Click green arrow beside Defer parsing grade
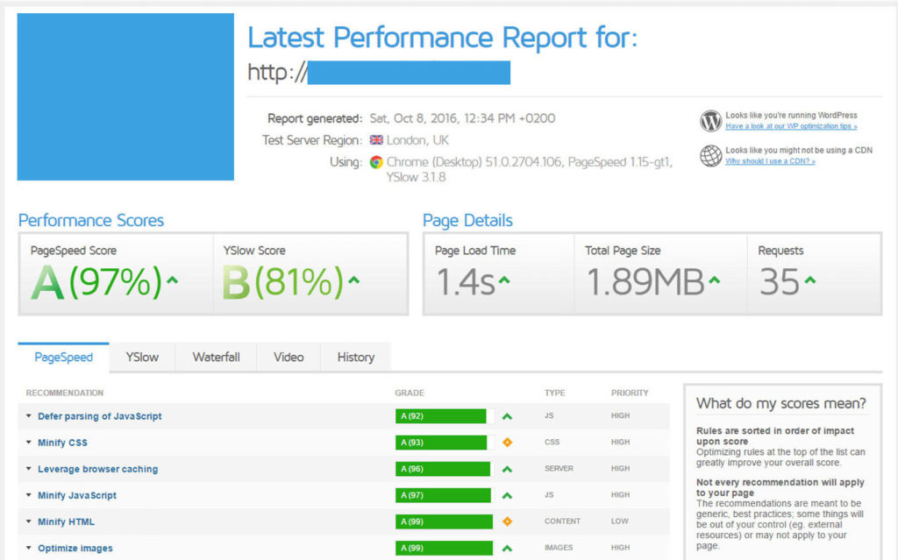The width and height of the screenshot is (898, 560). pos(507,416)
